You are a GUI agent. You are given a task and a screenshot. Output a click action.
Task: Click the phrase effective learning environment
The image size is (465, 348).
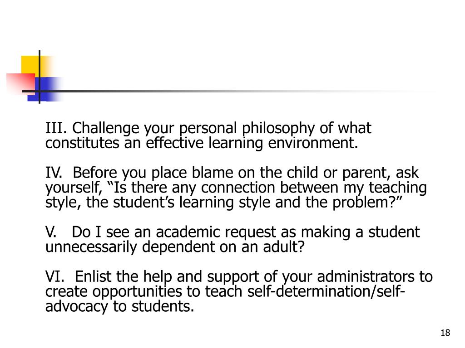[x=252, y=144]
